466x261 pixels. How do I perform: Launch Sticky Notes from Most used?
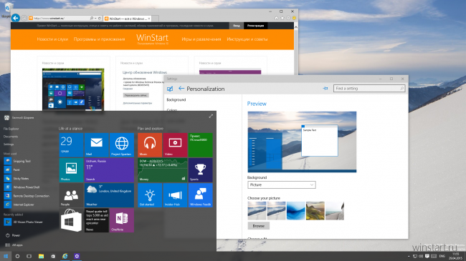pyautogui.click(x=16, y=179)
